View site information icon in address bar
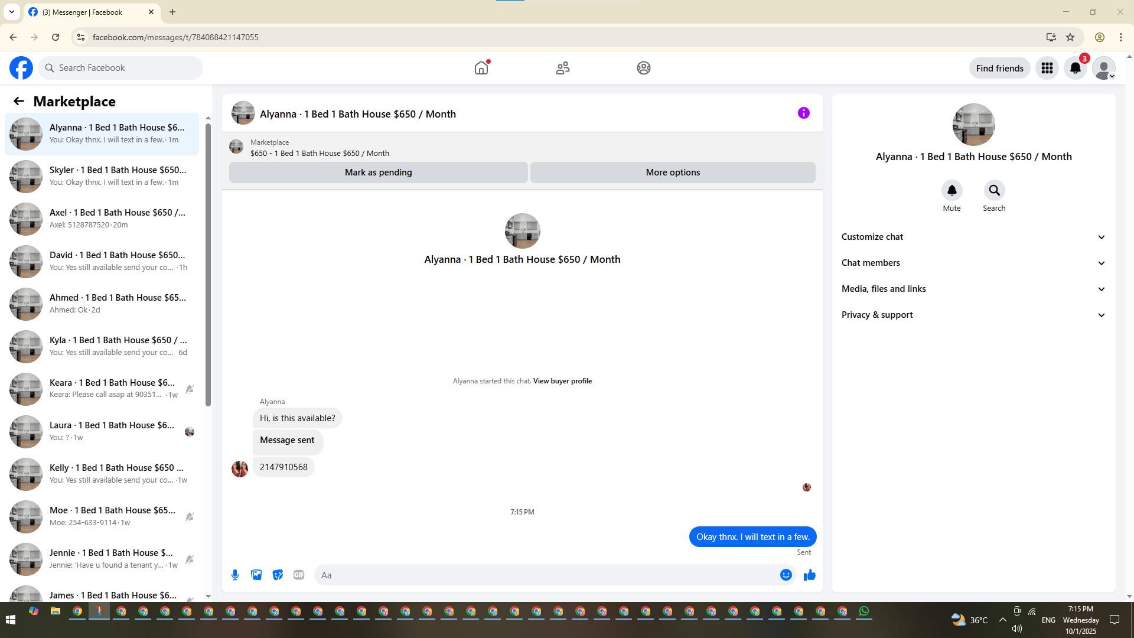The image size is (1134, 638). tap(81, 37)
